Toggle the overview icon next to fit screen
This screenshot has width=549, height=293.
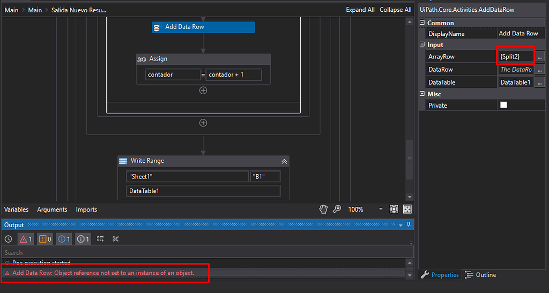tap(407, 209)
